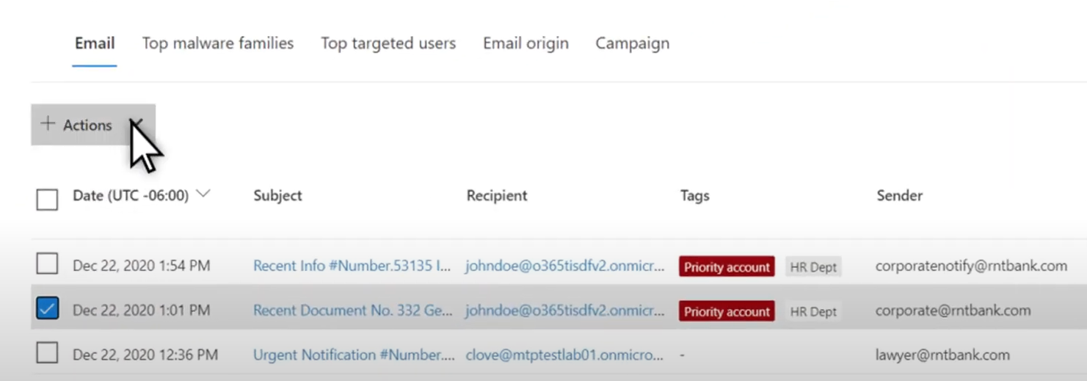
Task: Check the 1:54 PM email row checkbox
Action: [x=47, y=264]
